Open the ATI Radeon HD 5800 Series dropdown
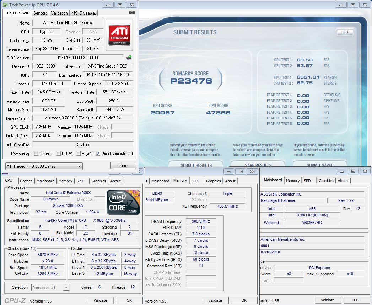This screenshot has height=305, width=372. (44, 166)
